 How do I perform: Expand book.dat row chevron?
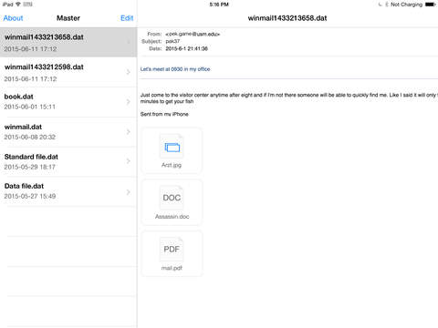point(128,101)
